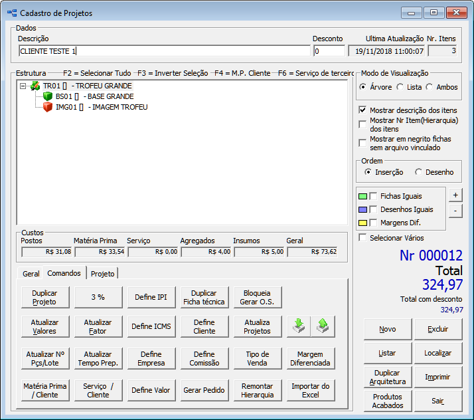Click into the Descrição text field

(x=163, y=51)
